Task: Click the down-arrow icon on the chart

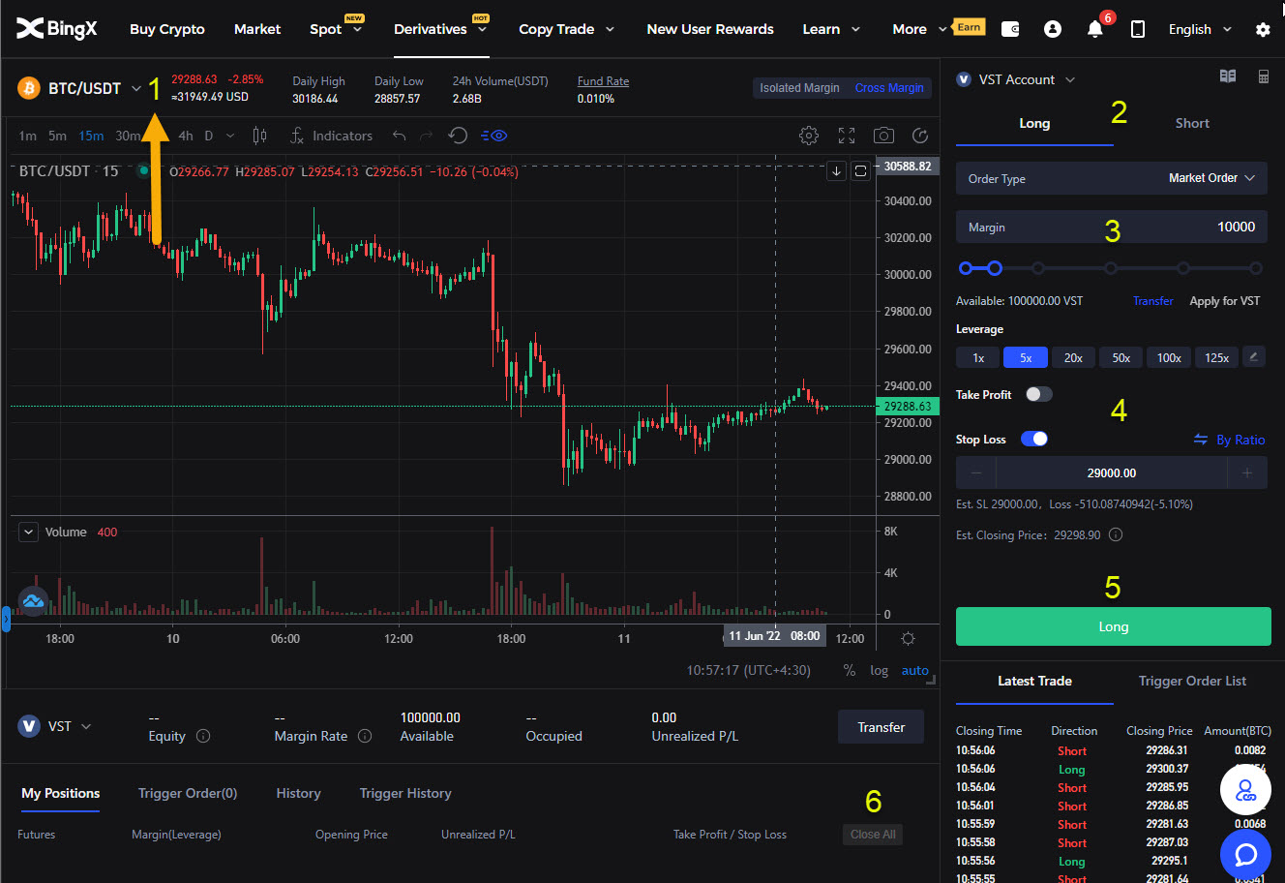Action: [x=837, y=171]
